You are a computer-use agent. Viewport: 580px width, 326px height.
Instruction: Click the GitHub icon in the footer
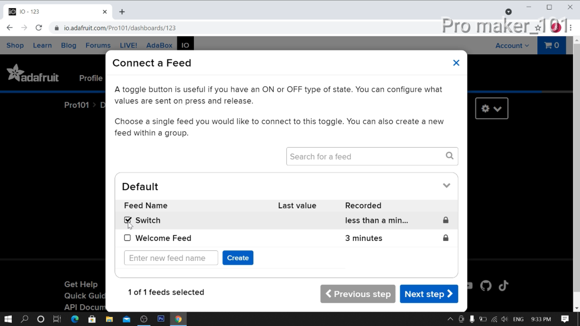tap(486, 286)
